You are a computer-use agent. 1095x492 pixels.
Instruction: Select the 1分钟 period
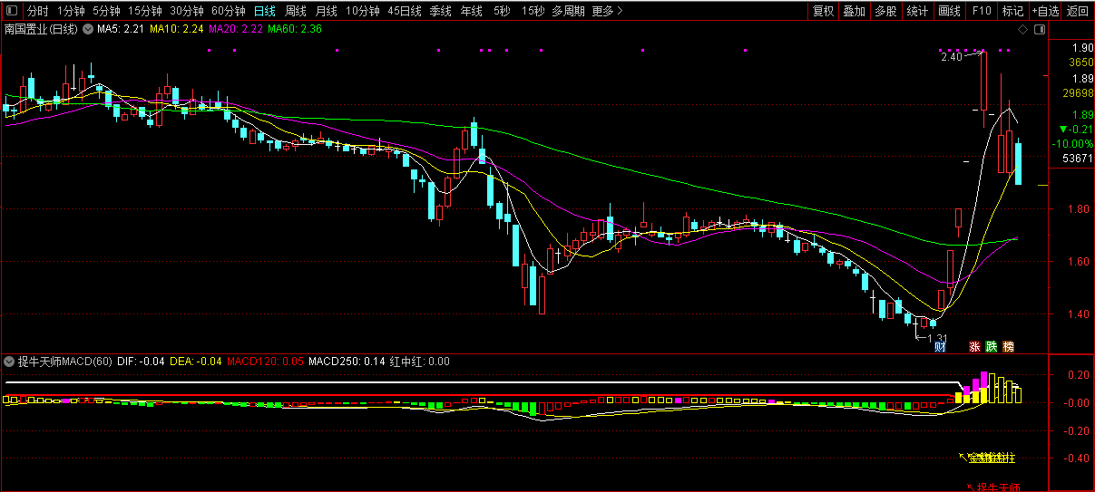[x=72, y=11]
